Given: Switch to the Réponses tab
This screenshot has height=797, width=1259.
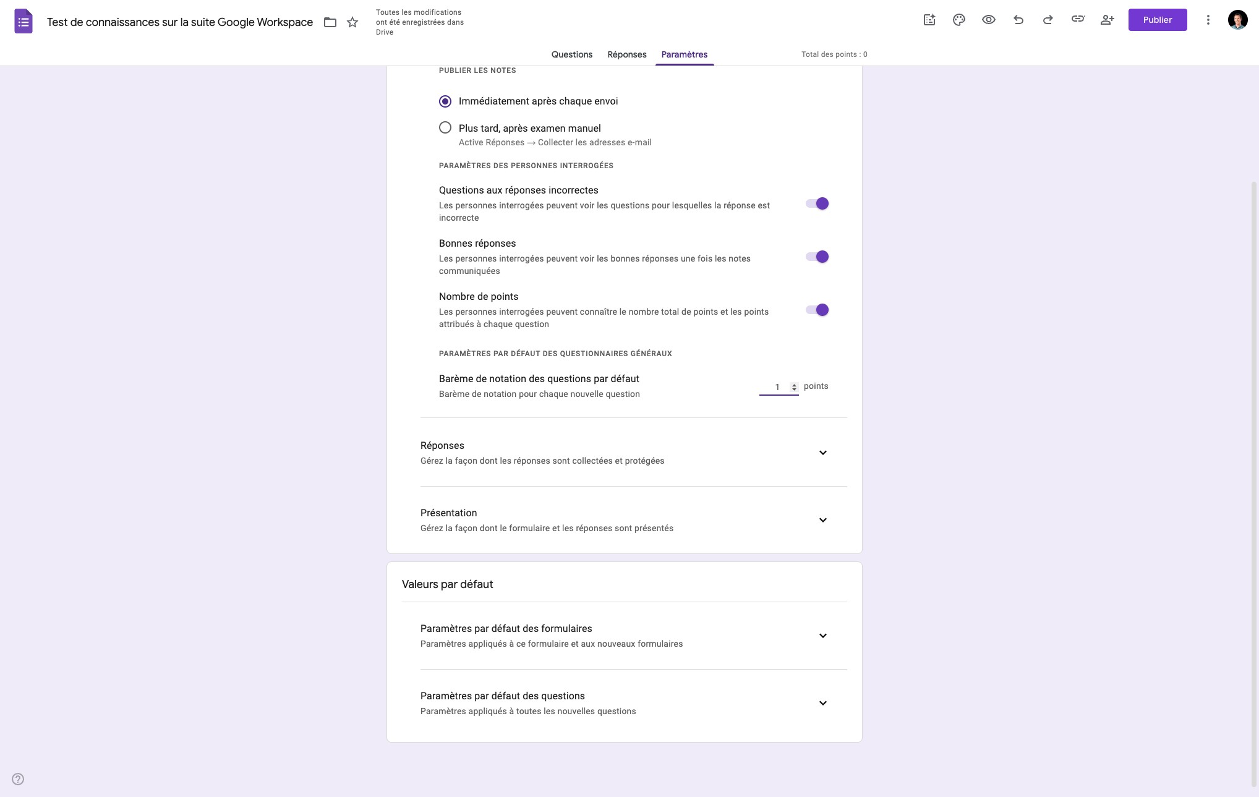Looking at the screenshot, I should click(627, 54).
